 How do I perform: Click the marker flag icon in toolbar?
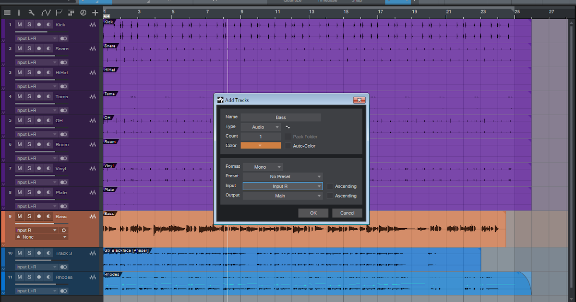tap(58, 12)
